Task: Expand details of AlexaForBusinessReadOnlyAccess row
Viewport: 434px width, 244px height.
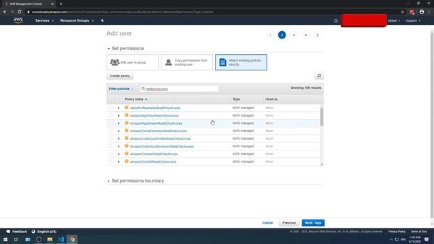Action: point(119,108)
